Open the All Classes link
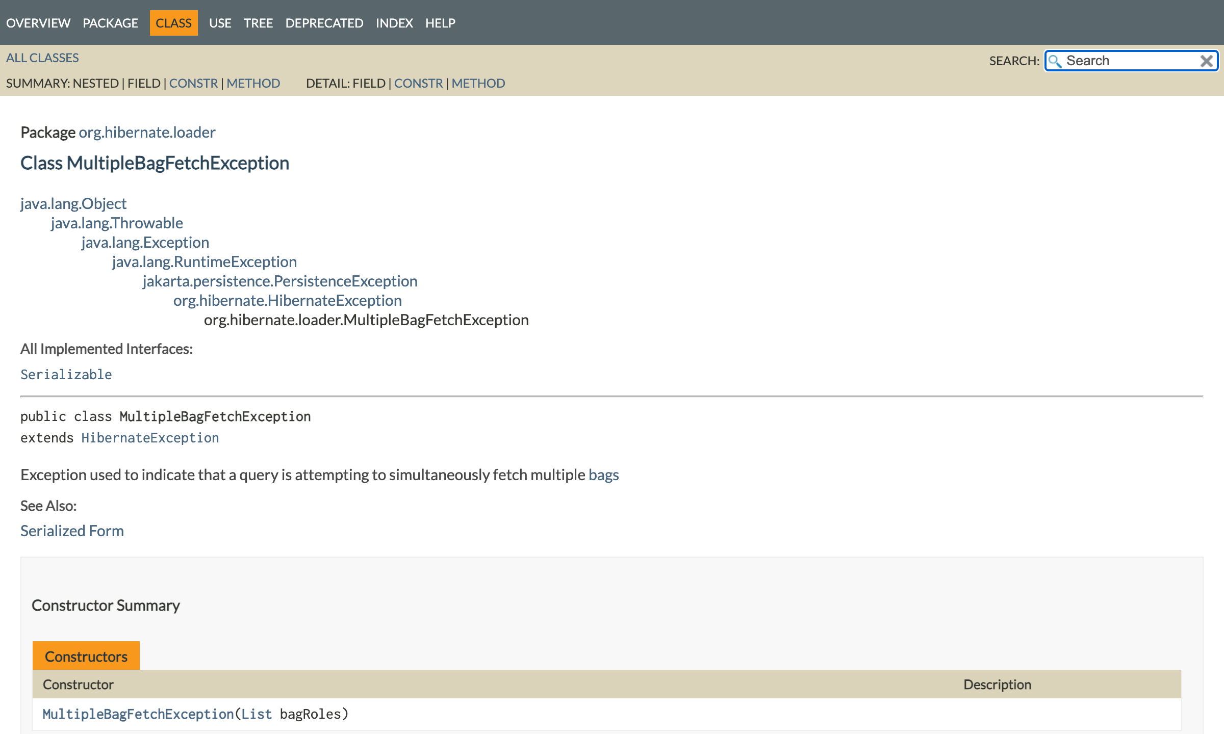 [42, 58]
